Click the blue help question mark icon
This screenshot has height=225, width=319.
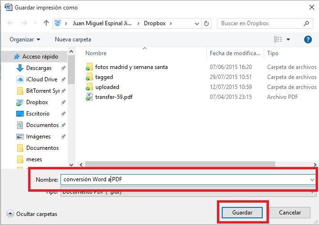(x=308, y=39)
